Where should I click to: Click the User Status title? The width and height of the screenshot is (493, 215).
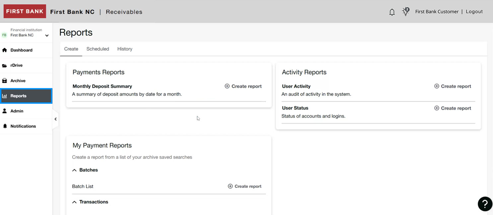pyautogui.click(x=295, y=108)
